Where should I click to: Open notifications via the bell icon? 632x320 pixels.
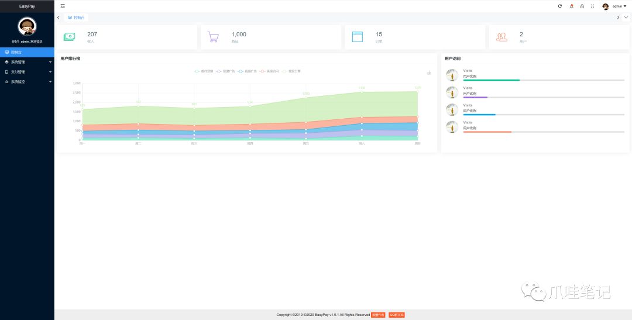[x=571, y=6]
